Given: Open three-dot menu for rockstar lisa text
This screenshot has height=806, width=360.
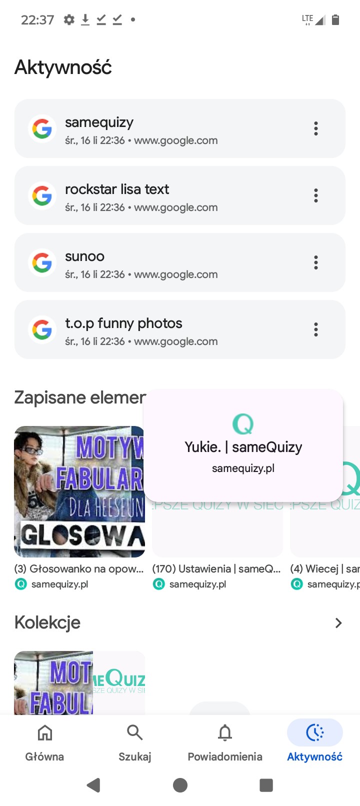Looking at the screenshot, I should [x=315, y=195].
